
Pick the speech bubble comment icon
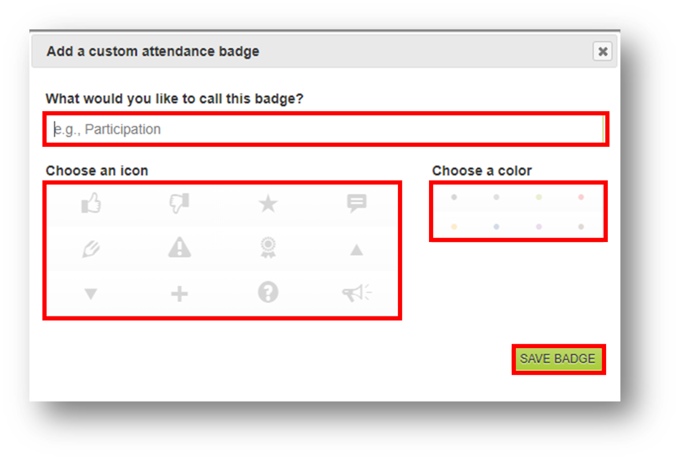tap(357, 204)
